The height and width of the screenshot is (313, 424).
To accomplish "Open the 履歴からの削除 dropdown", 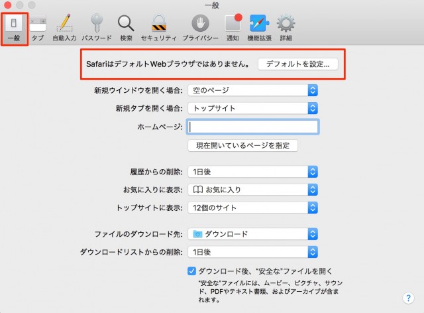I will coord(252,172).
